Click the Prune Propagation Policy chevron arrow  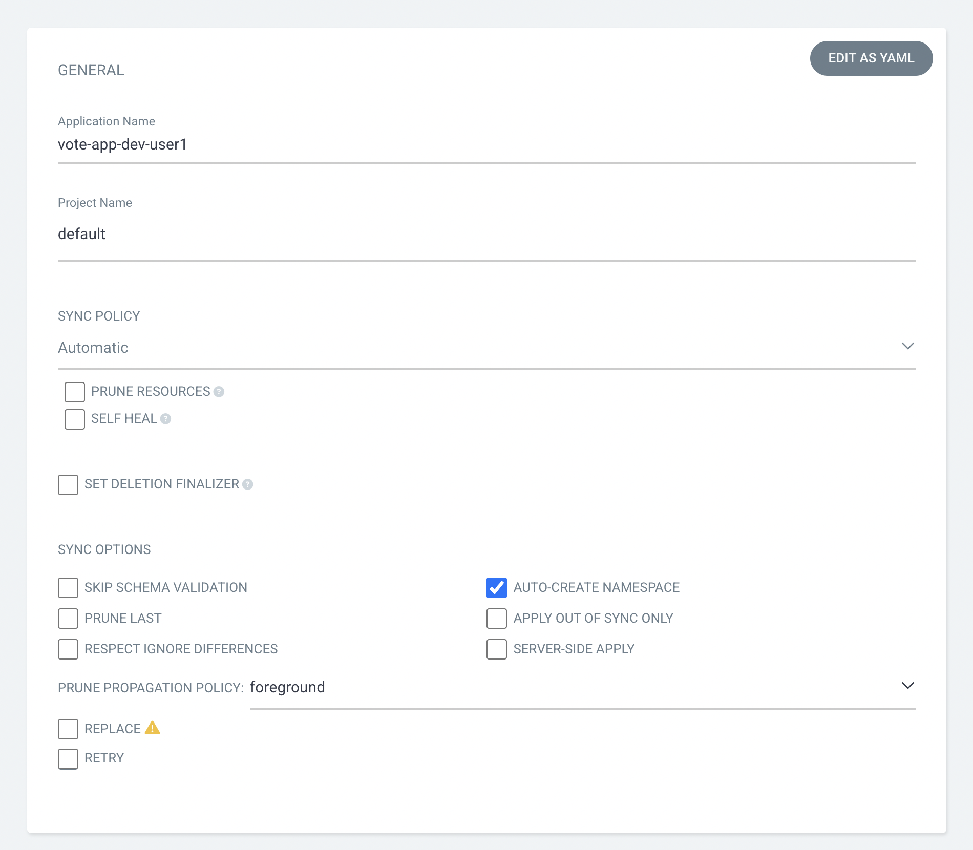(x=907, y=686)
